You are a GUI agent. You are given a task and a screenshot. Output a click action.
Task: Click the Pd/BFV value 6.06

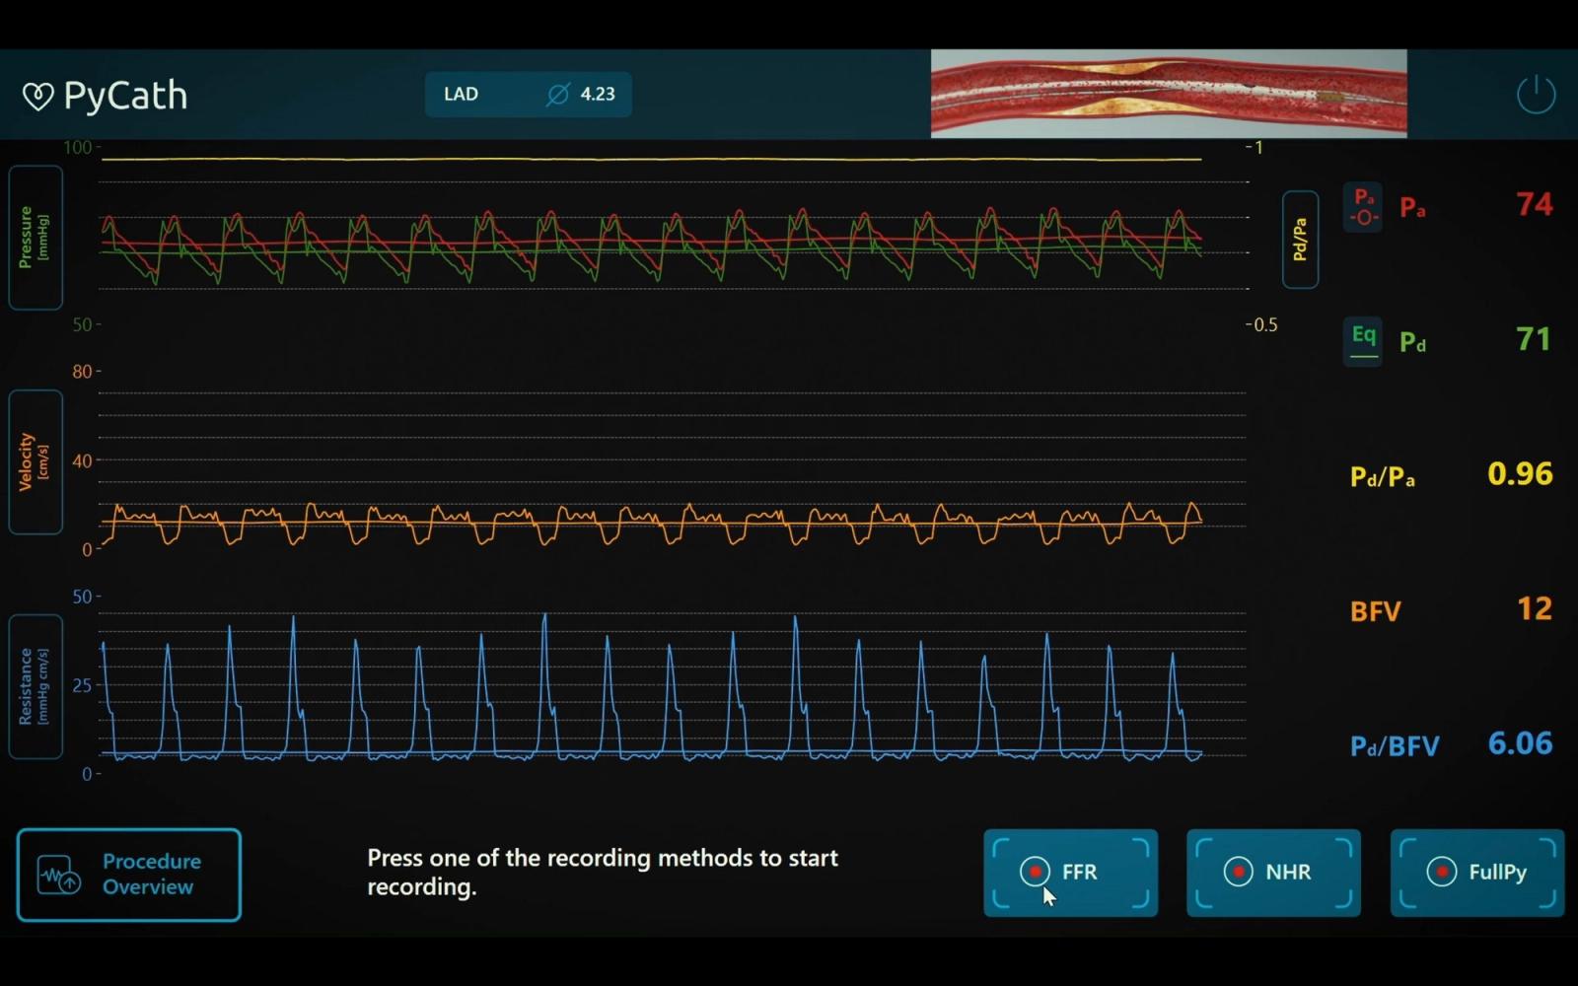point(1520,743)
